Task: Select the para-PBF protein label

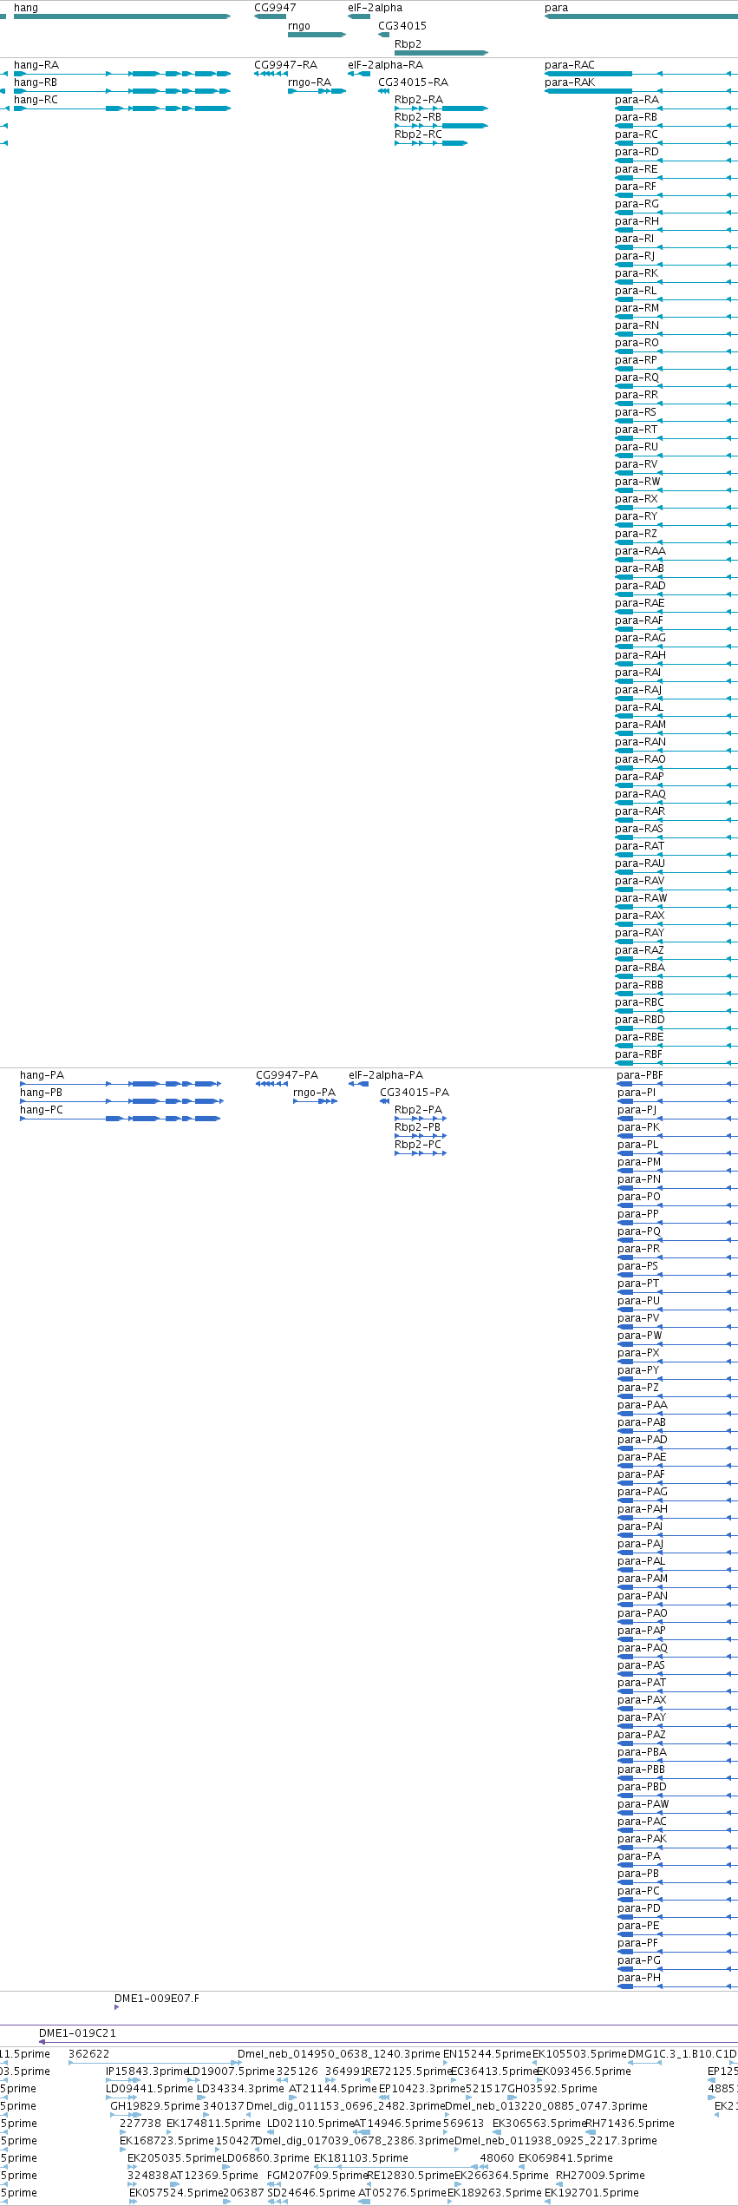Action: 640,1075
